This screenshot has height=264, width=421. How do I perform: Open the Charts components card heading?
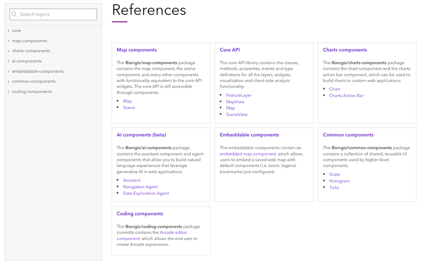pos(345,50)
